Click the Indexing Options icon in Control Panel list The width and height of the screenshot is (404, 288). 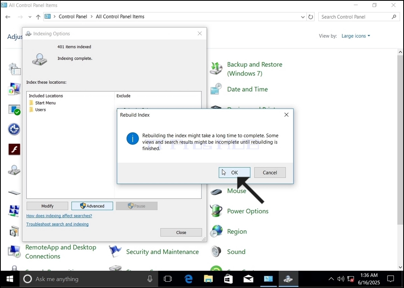coord(14,170)
